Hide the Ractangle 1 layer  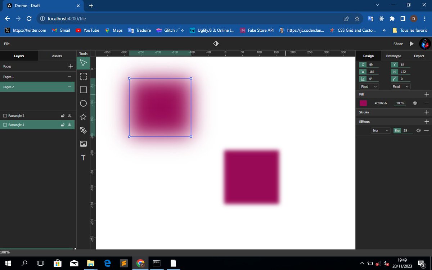pos(69,125)
